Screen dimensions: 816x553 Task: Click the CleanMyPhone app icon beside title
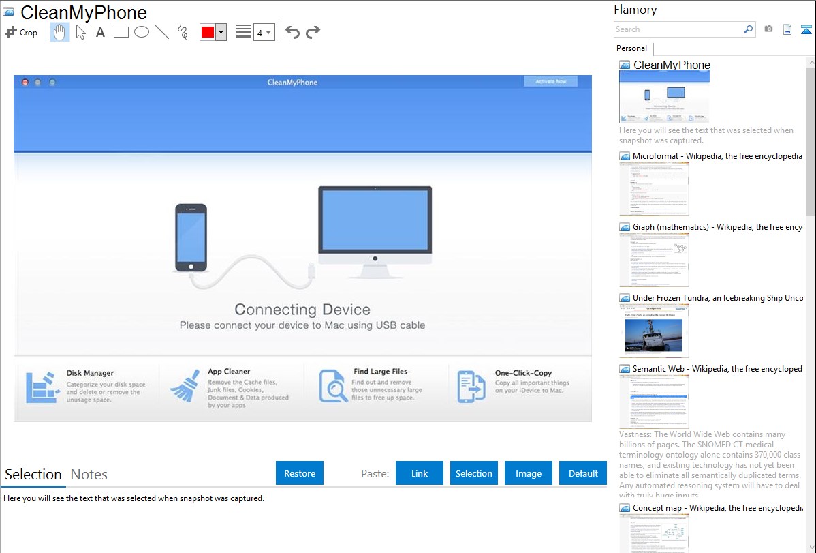pyautogui.click(x=8, y=12)
